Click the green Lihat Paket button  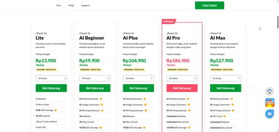pyautogui.click(x=210, y=5)
